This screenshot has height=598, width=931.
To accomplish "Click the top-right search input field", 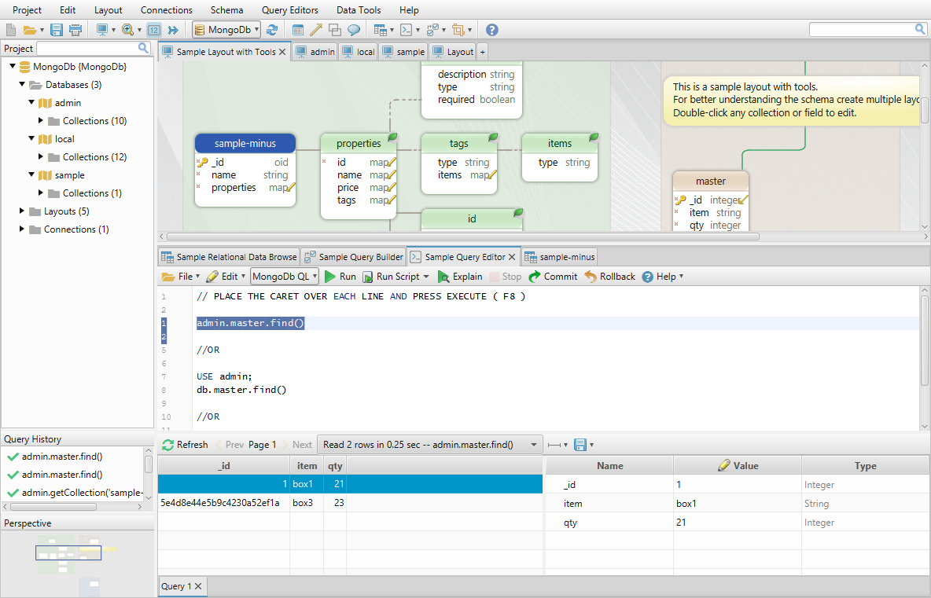I will tap(861, 29).
